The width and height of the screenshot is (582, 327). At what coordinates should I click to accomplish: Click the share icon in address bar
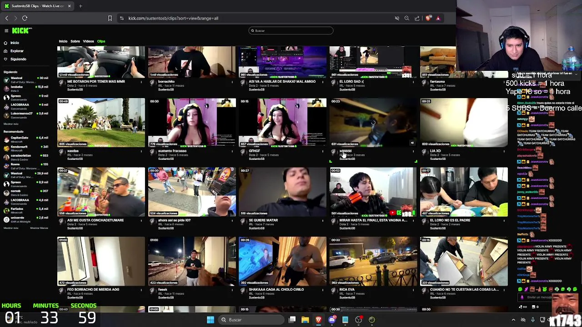[x=417, y=18]
